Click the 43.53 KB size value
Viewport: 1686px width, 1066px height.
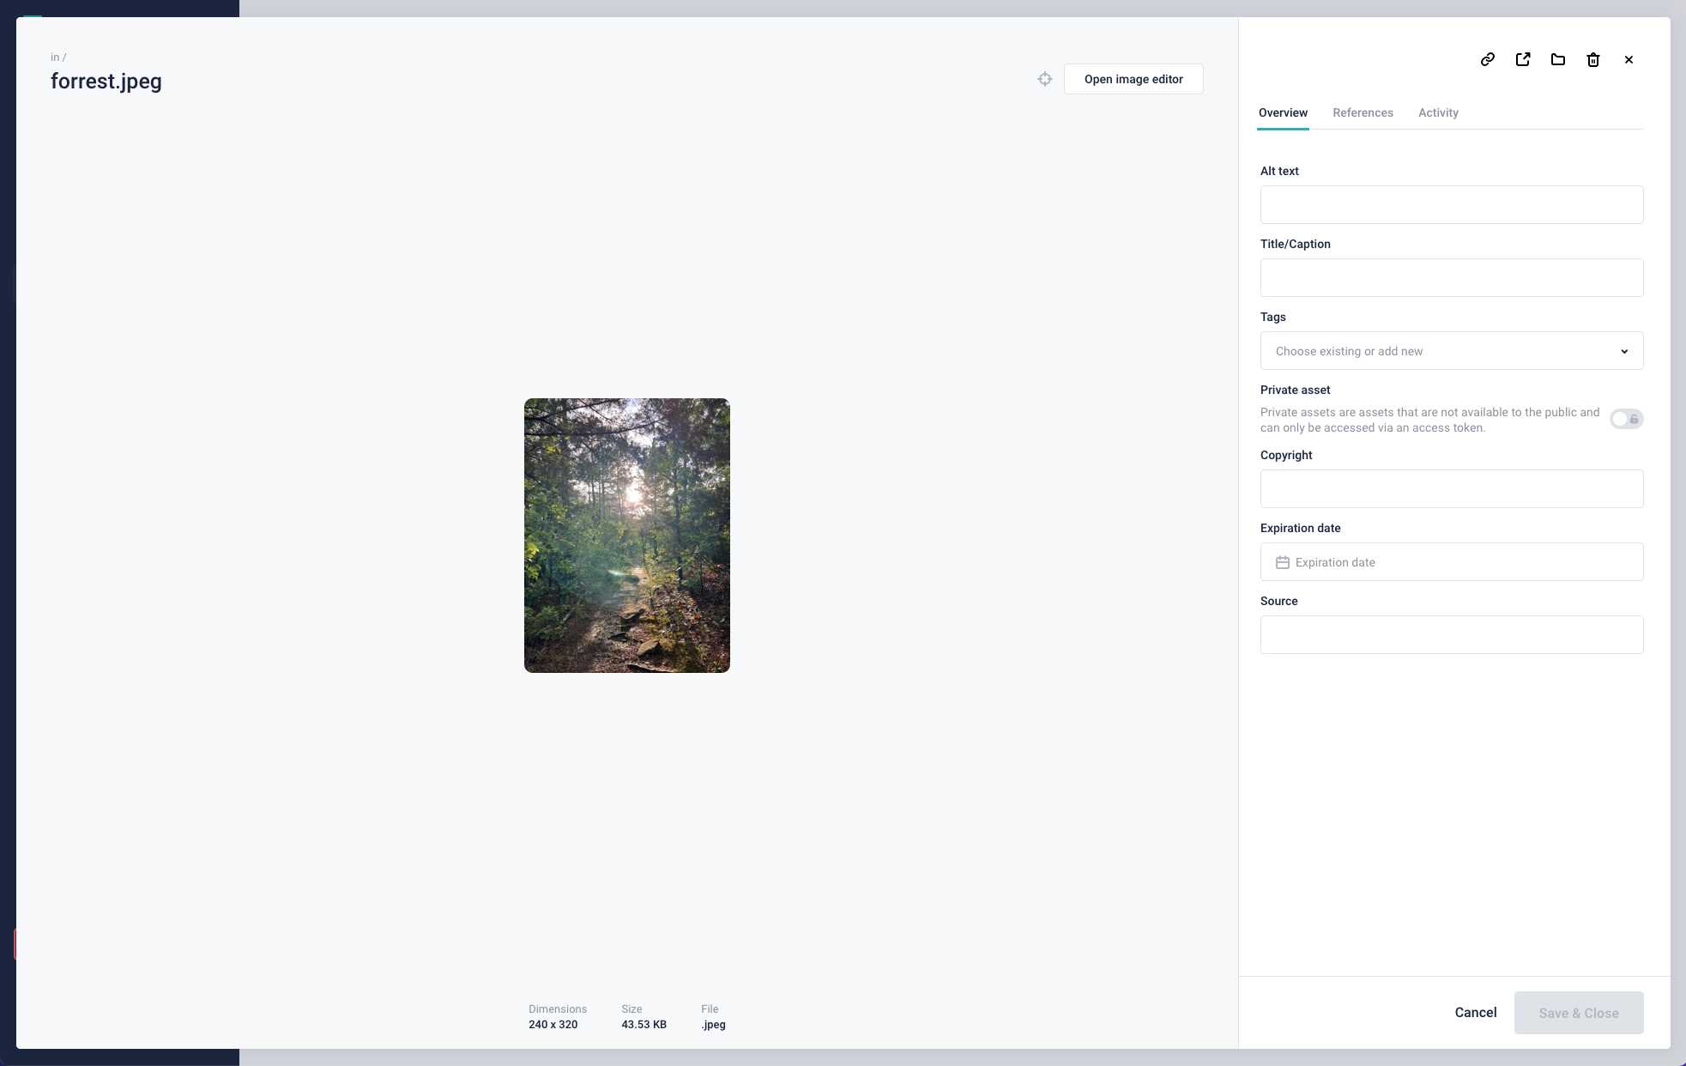pyautogui.click(x=644, y=1024)
